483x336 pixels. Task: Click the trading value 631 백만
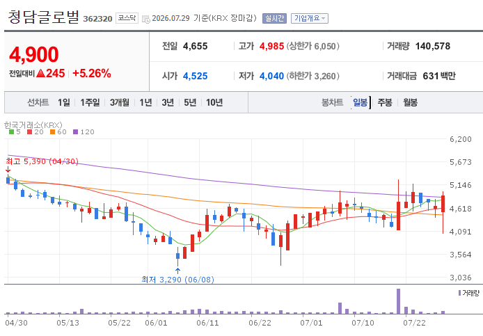[x=439, y=76]
